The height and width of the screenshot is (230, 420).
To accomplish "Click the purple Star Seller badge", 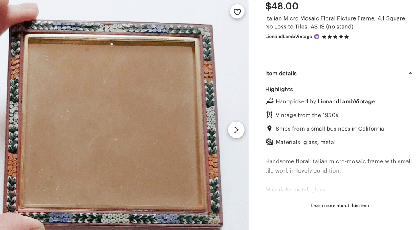I will 317,37.
